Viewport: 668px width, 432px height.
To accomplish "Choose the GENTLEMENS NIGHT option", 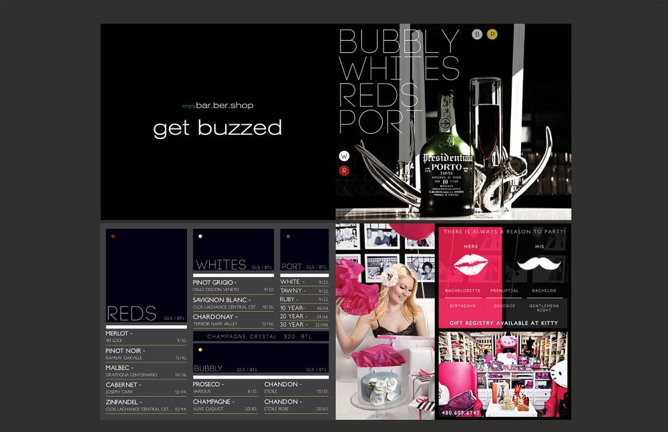I will click(x=544, y=308).
